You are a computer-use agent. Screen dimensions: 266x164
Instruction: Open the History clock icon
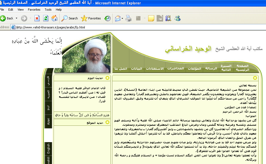tap(107, 18)
